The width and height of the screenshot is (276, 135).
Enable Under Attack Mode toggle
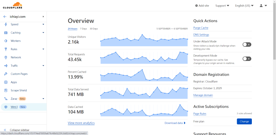point(247,45)
